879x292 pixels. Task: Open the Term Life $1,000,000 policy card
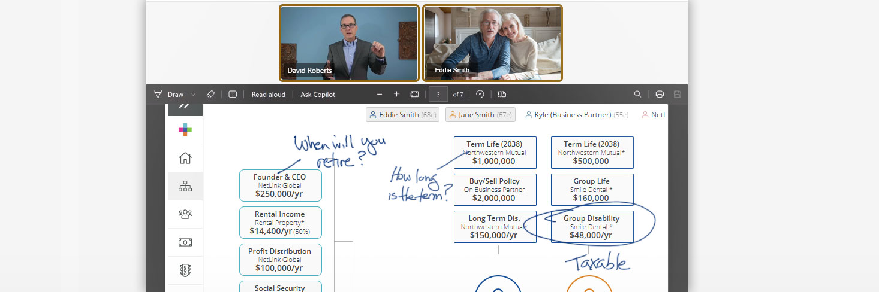tap(495, 153)
